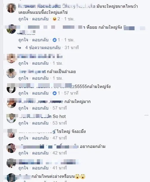Click ตอบกลับ under กล้ามใหญ่มาก comment

pyautogui.click(x=40, y=108)
